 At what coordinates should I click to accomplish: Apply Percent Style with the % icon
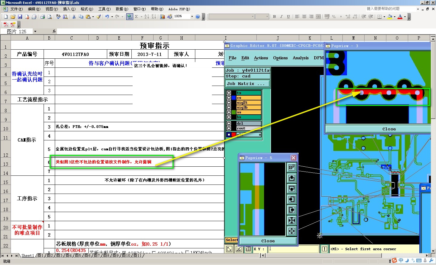(x=334, y=17)
